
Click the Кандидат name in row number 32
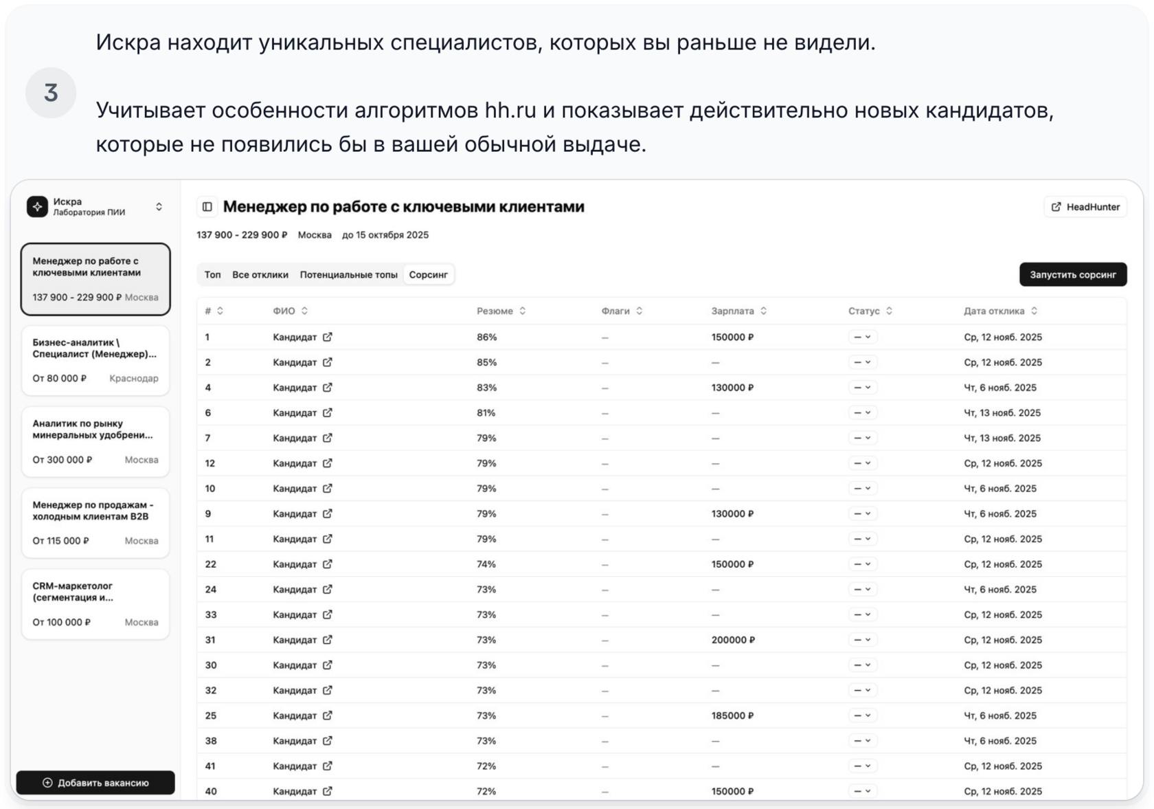click(x=295, y=690)
